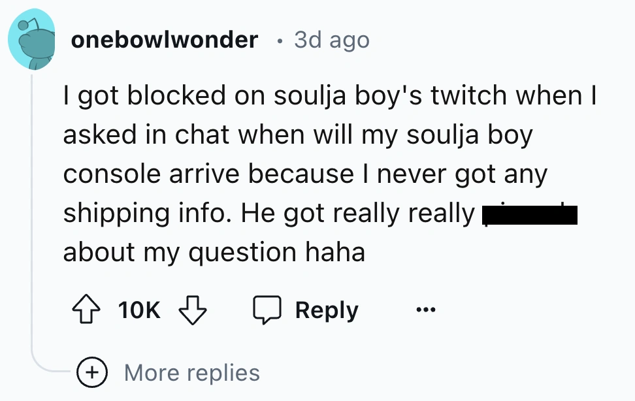Click the 10K vote count
The width and height of the screenshot is (635, 401).
coord(140,310)
